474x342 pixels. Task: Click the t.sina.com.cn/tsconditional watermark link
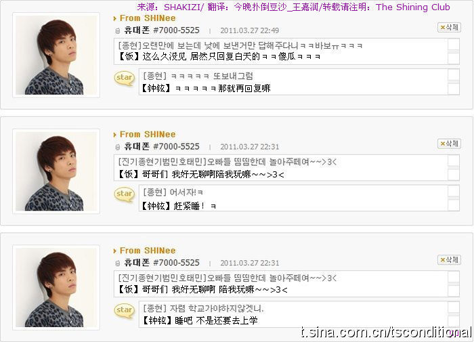click(387, 332)
